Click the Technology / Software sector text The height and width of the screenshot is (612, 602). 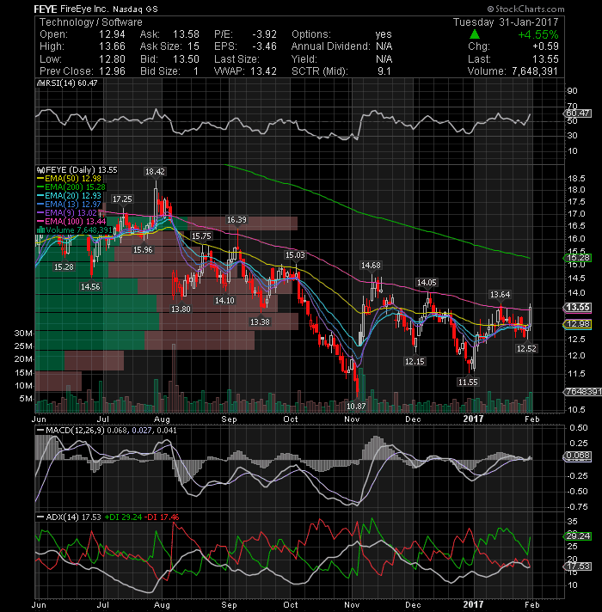[x=91, y=22]
